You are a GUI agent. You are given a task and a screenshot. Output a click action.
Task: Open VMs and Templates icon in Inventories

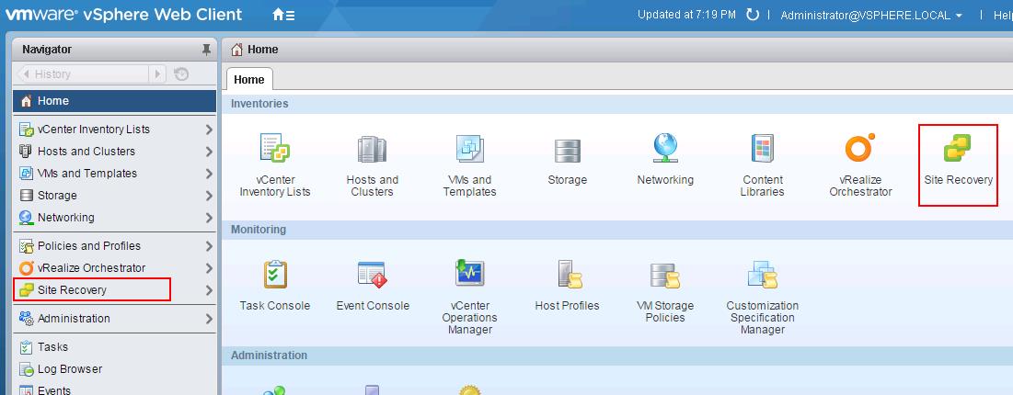point(469,149)
